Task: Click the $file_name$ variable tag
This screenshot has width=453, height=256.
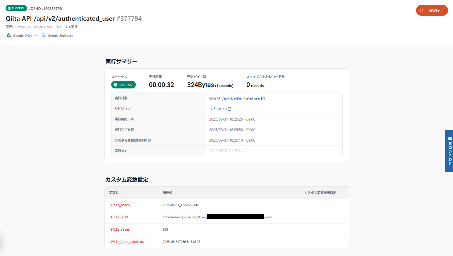Action: 120,205
